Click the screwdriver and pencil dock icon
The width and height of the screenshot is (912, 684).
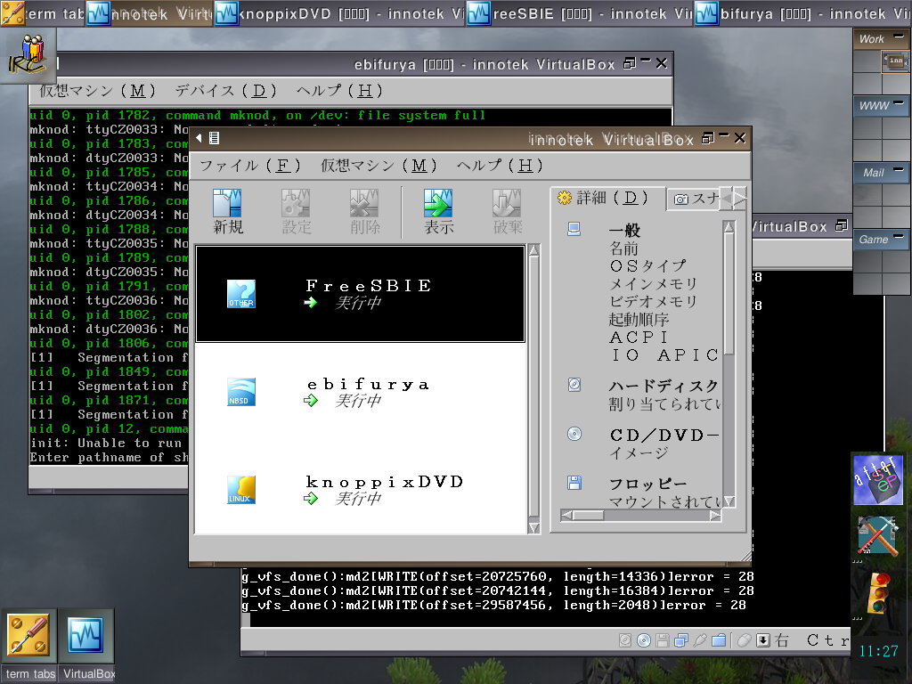click(877, 535)
